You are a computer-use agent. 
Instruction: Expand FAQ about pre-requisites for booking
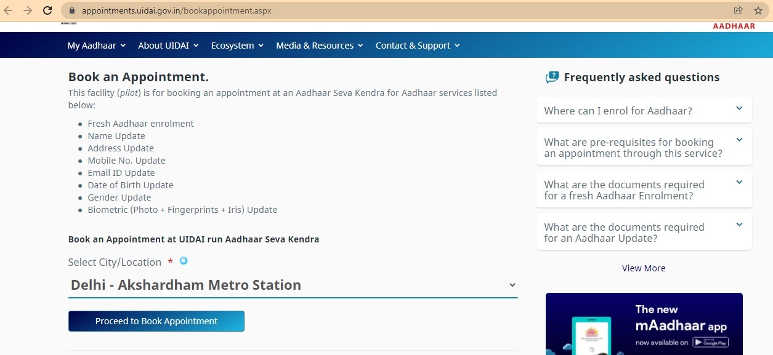click(x=644, y=148)
